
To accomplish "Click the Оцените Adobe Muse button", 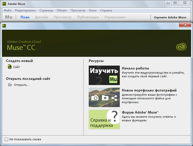I will pyautogui.click(x=170, y=17).
